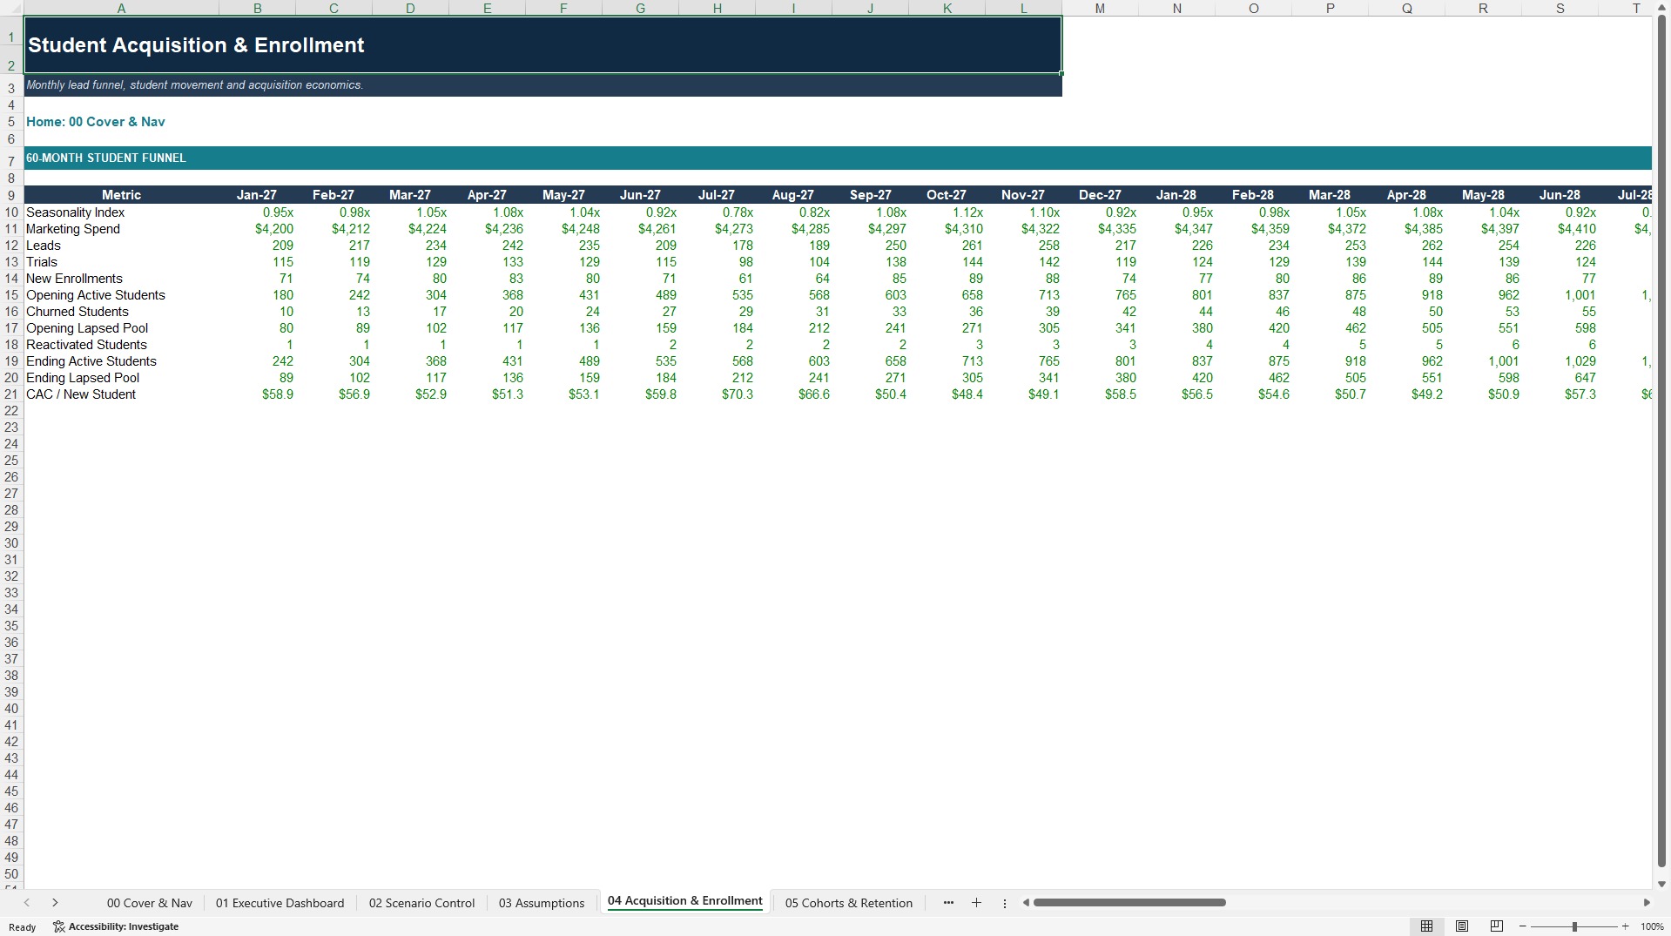Click the Ready status indicator
The height and width of the screenshot is (936, 1671).
(x=23, y=927)
